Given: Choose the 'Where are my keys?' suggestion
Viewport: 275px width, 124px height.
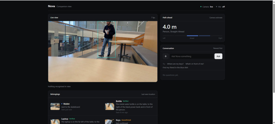Looking at the screenshot, I should pos(175,64).
